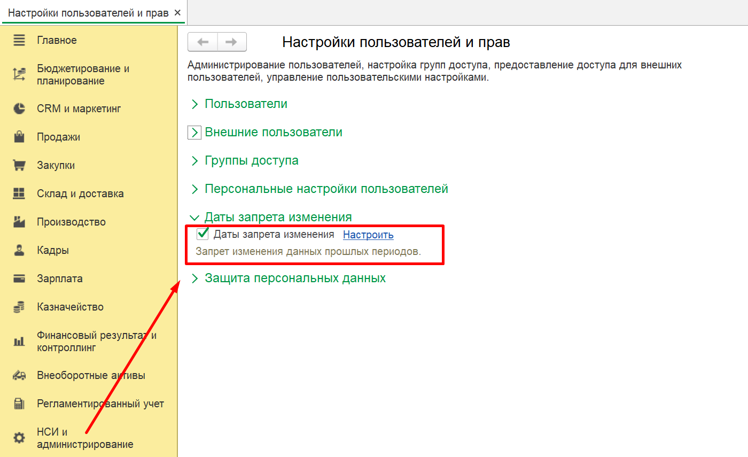Click the Главное hamburger icon
Screen dimensions: 748x457
(x=19, y=40)
